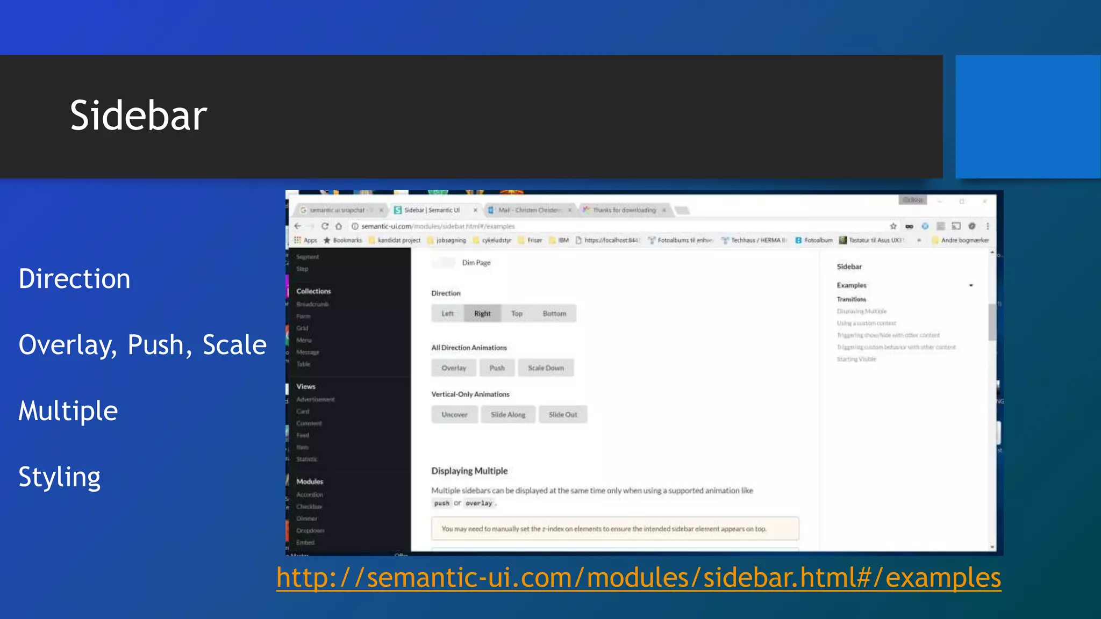Select the Top direction button

[517, 313]
